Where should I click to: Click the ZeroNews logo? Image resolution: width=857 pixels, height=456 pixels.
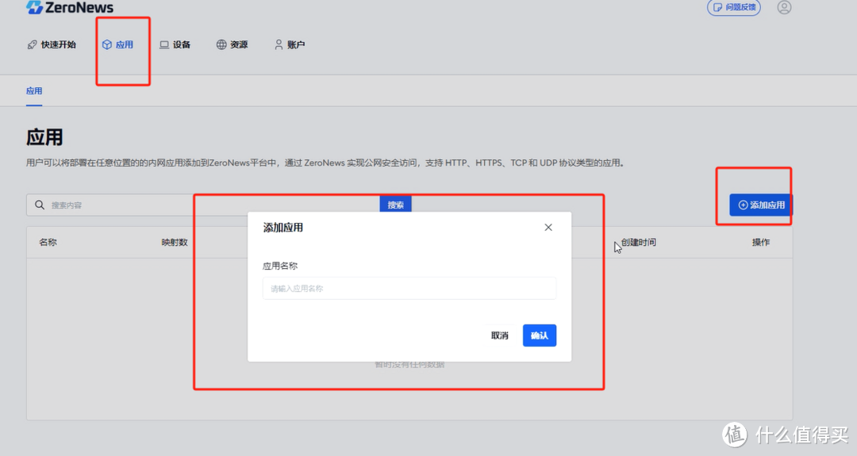(x=70, y=7)
